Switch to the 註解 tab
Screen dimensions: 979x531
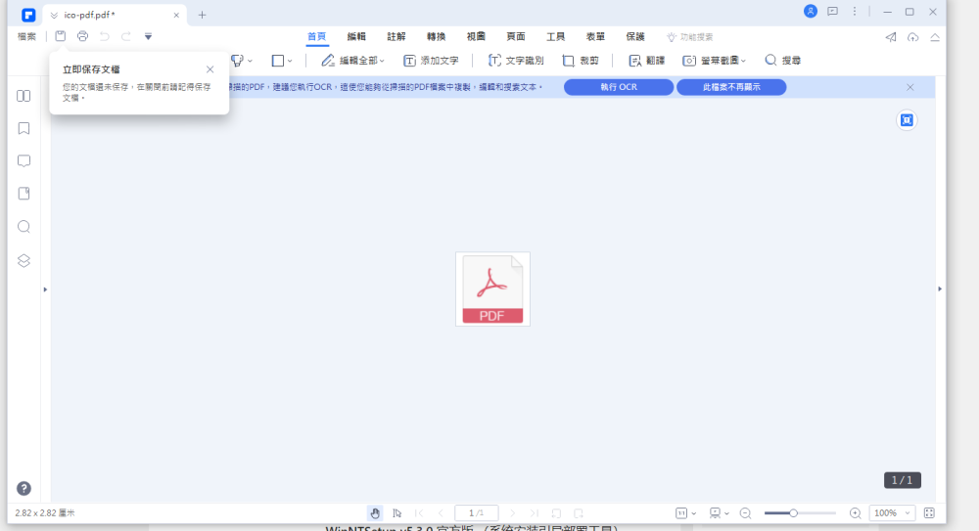[x=396, y=37]
